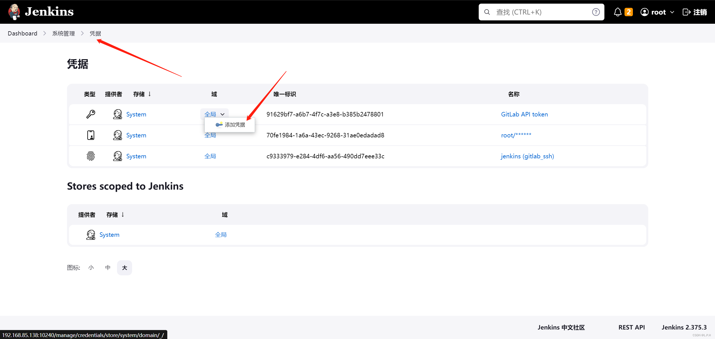The height and width of the screenshot is (339, 715).
Task: Click the Jenkins butler logo icon
Action: coord(14,12)
